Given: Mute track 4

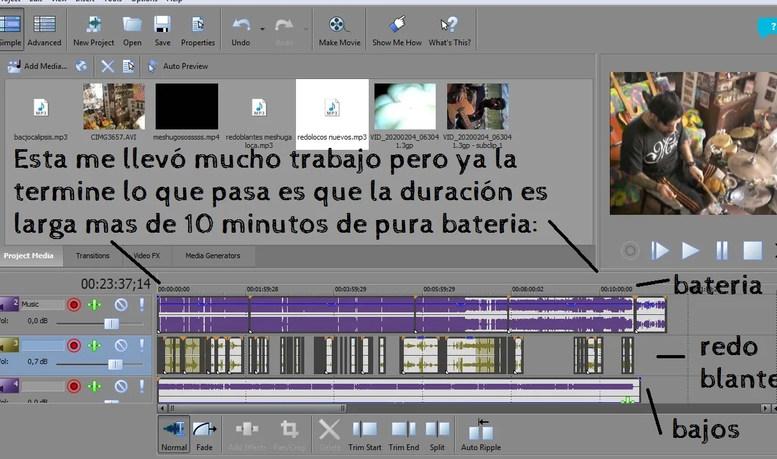Looking at the screenshot, I should (121, 386).
